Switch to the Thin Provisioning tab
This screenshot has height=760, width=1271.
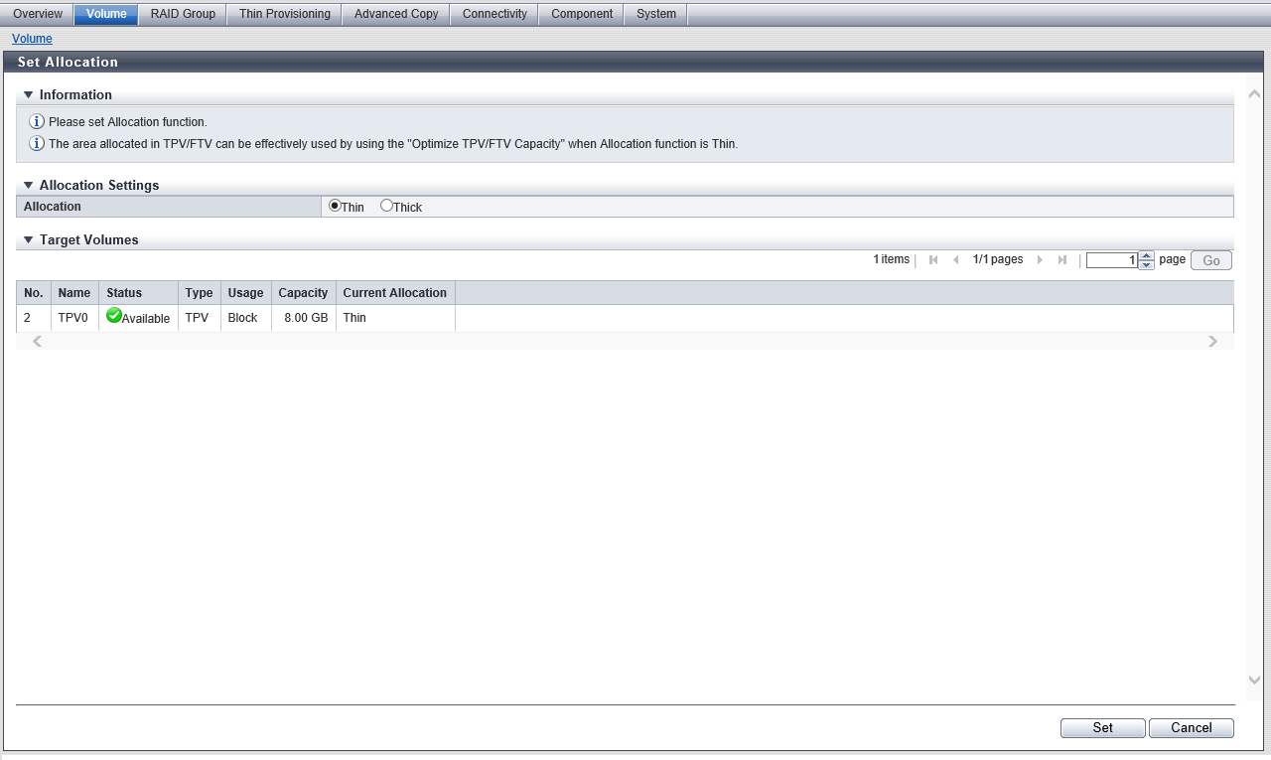[284, 14]
